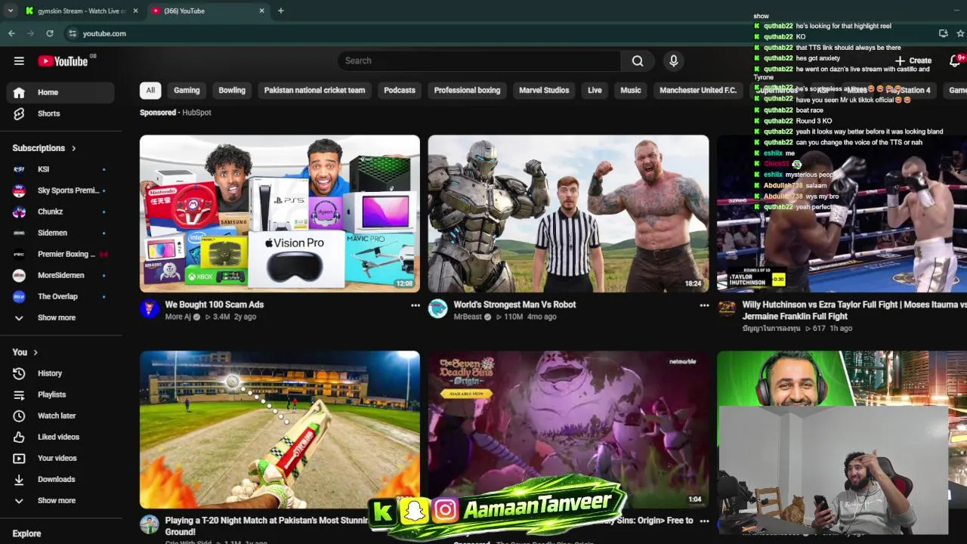Select the Music filter chip
Viewport: 967px width, 544px height.
(631, 90)
